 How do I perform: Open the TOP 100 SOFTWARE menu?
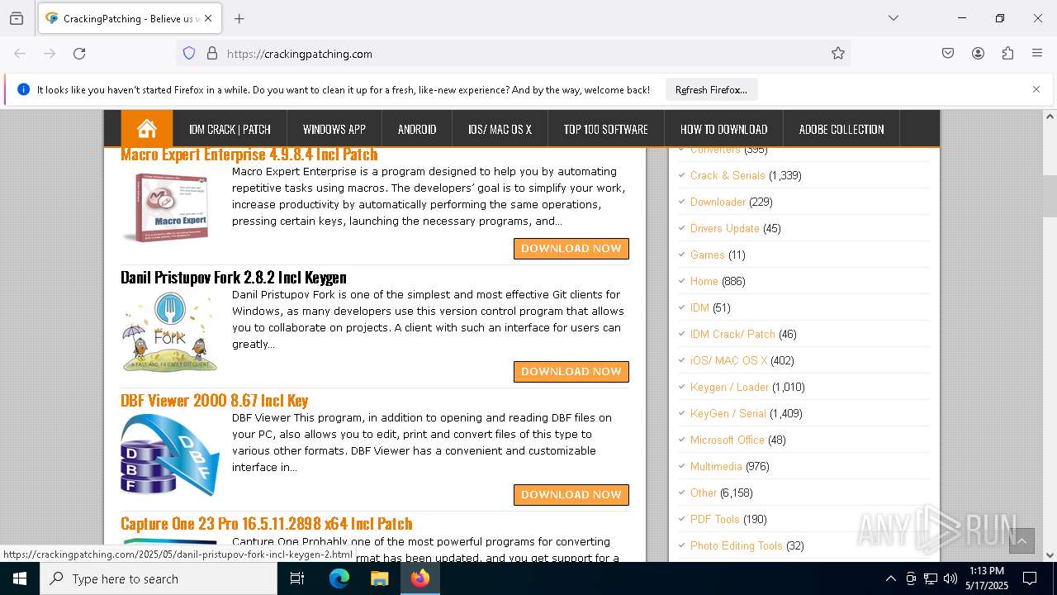click(605, 129)
